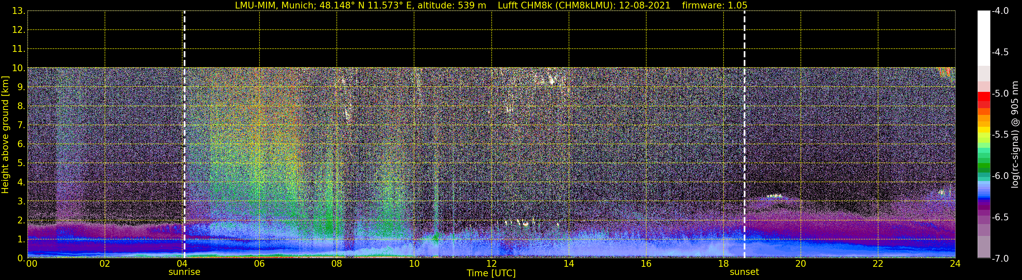Click the height axis tick 12.
The image size is (1022, 280).
pos(19,30)
